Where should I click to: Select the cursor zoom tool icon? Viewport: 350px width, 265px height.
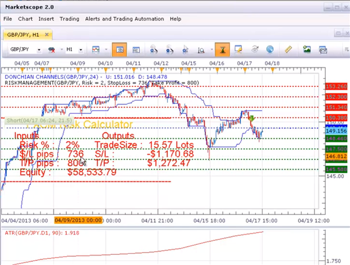coord(185,49)
